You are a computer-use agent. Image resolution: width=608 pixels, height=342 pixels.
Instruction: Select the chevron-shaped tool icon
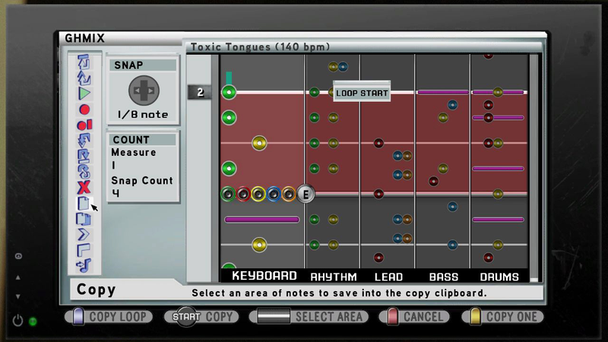84,235
